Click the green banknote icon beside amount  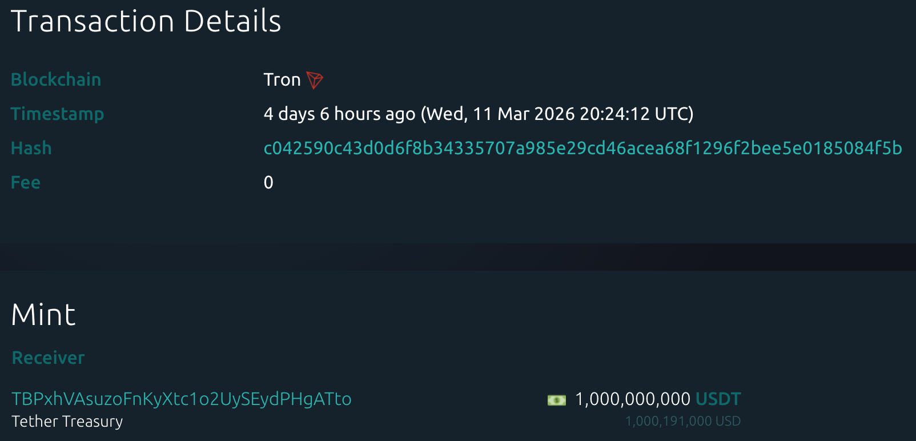coord(556,400)
